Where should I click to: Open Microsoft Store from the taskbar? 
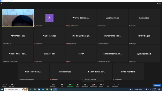(x=39, y=89)
